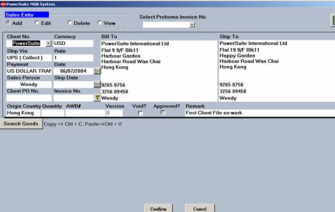Click the Date field 06/07/2004
This screenshot has width=335, height=212.
point(73,71)
